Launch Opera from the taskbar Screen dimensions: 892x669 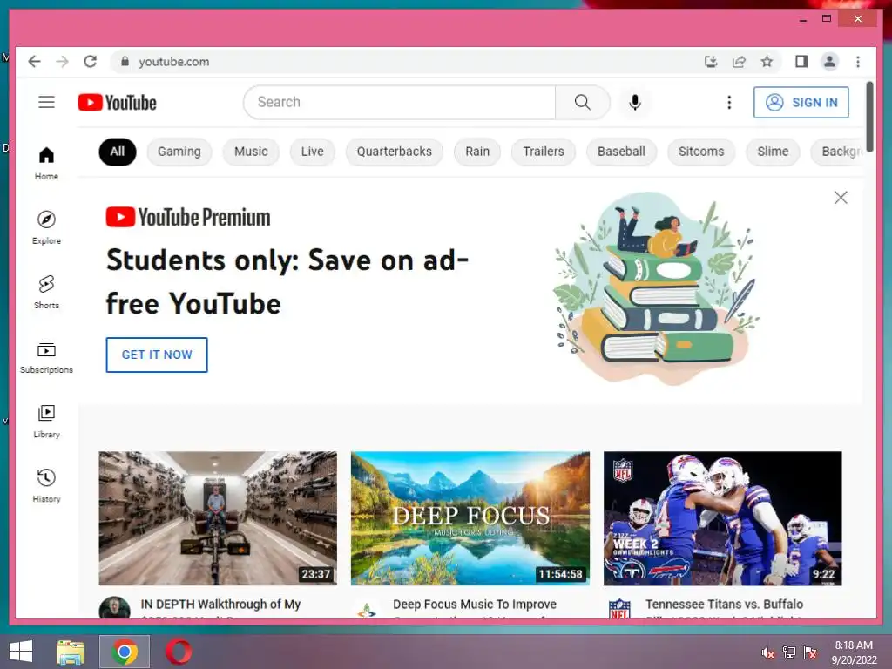[179, 652]
